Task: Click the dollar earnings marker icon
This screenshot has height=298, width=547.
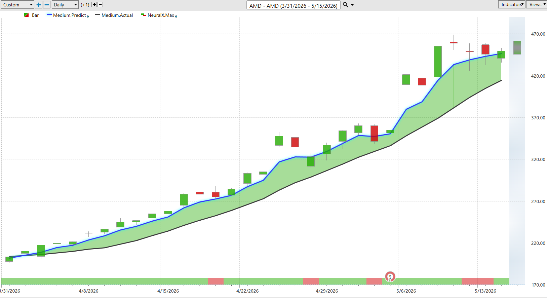Action: click(390, 277)
